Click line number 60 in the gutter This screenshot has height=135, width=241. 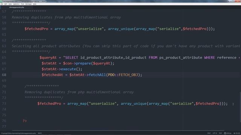4,28
